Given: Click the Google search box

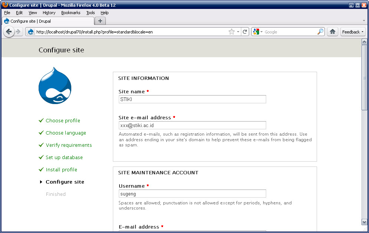Looking at the screenshot, I should (x=290, y=32).
